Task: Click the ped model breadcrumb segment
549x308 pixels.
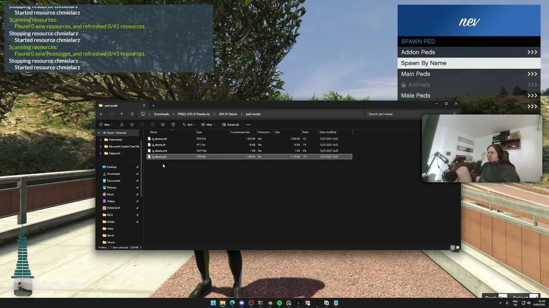Action: pyautogui.click(x=253, y=114)
